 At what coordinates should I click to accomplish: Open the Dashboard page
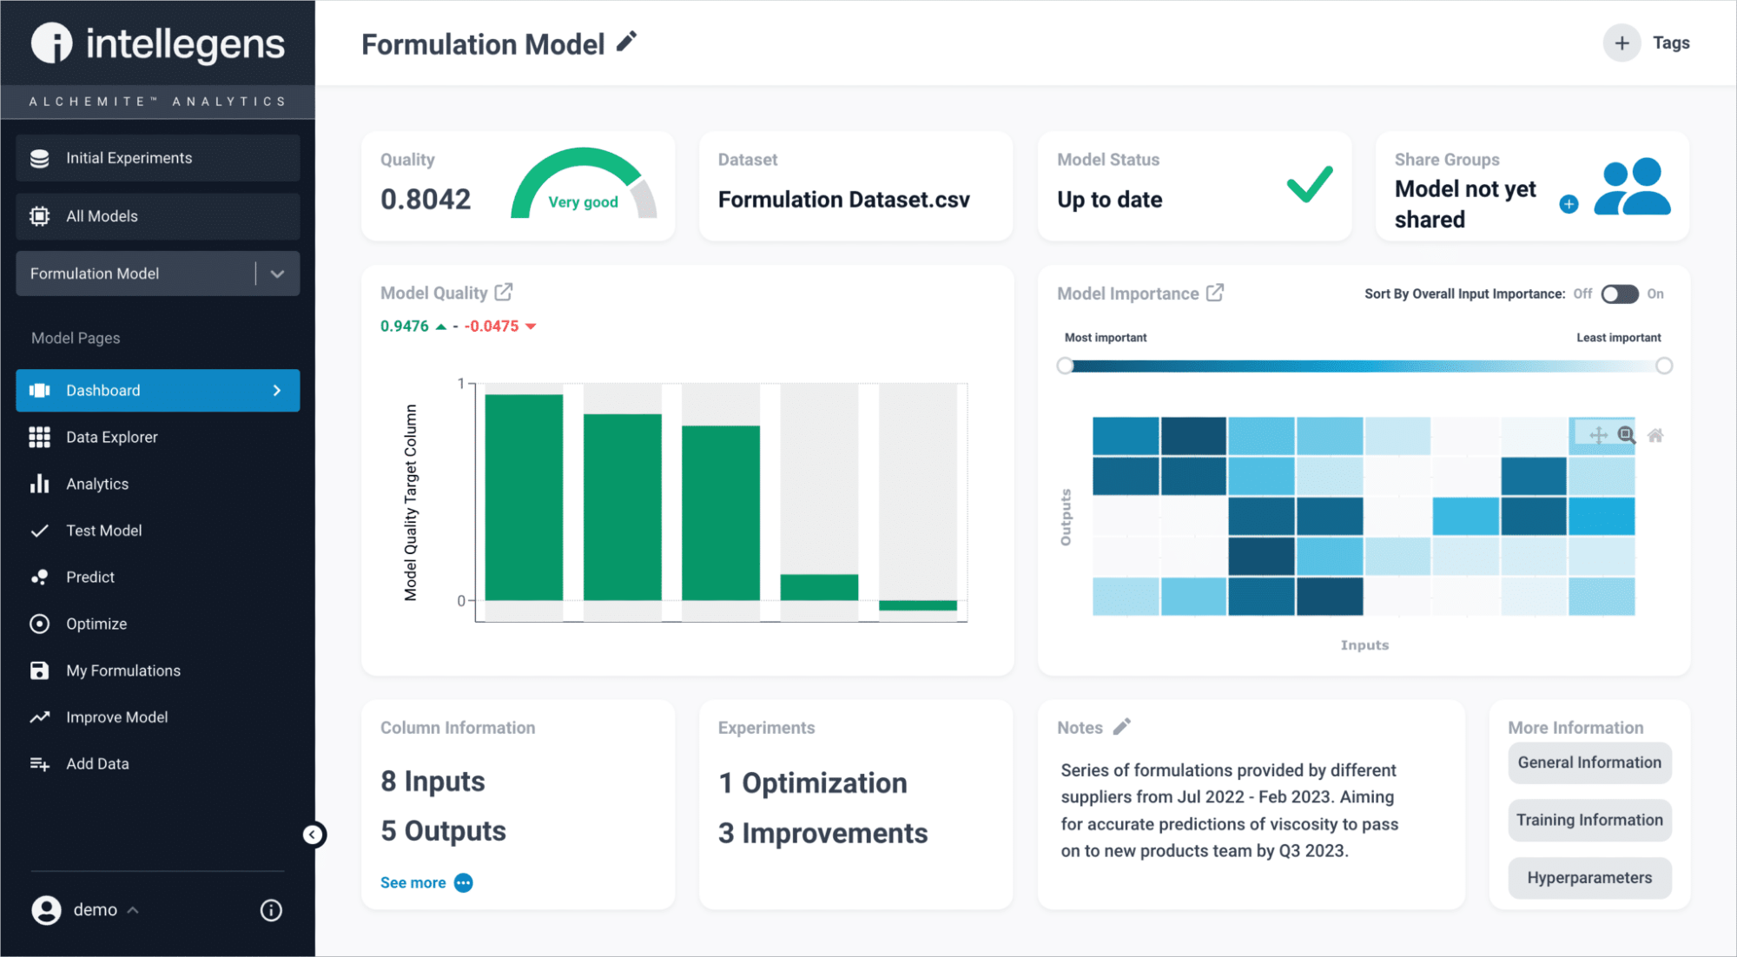click(158, 391)
